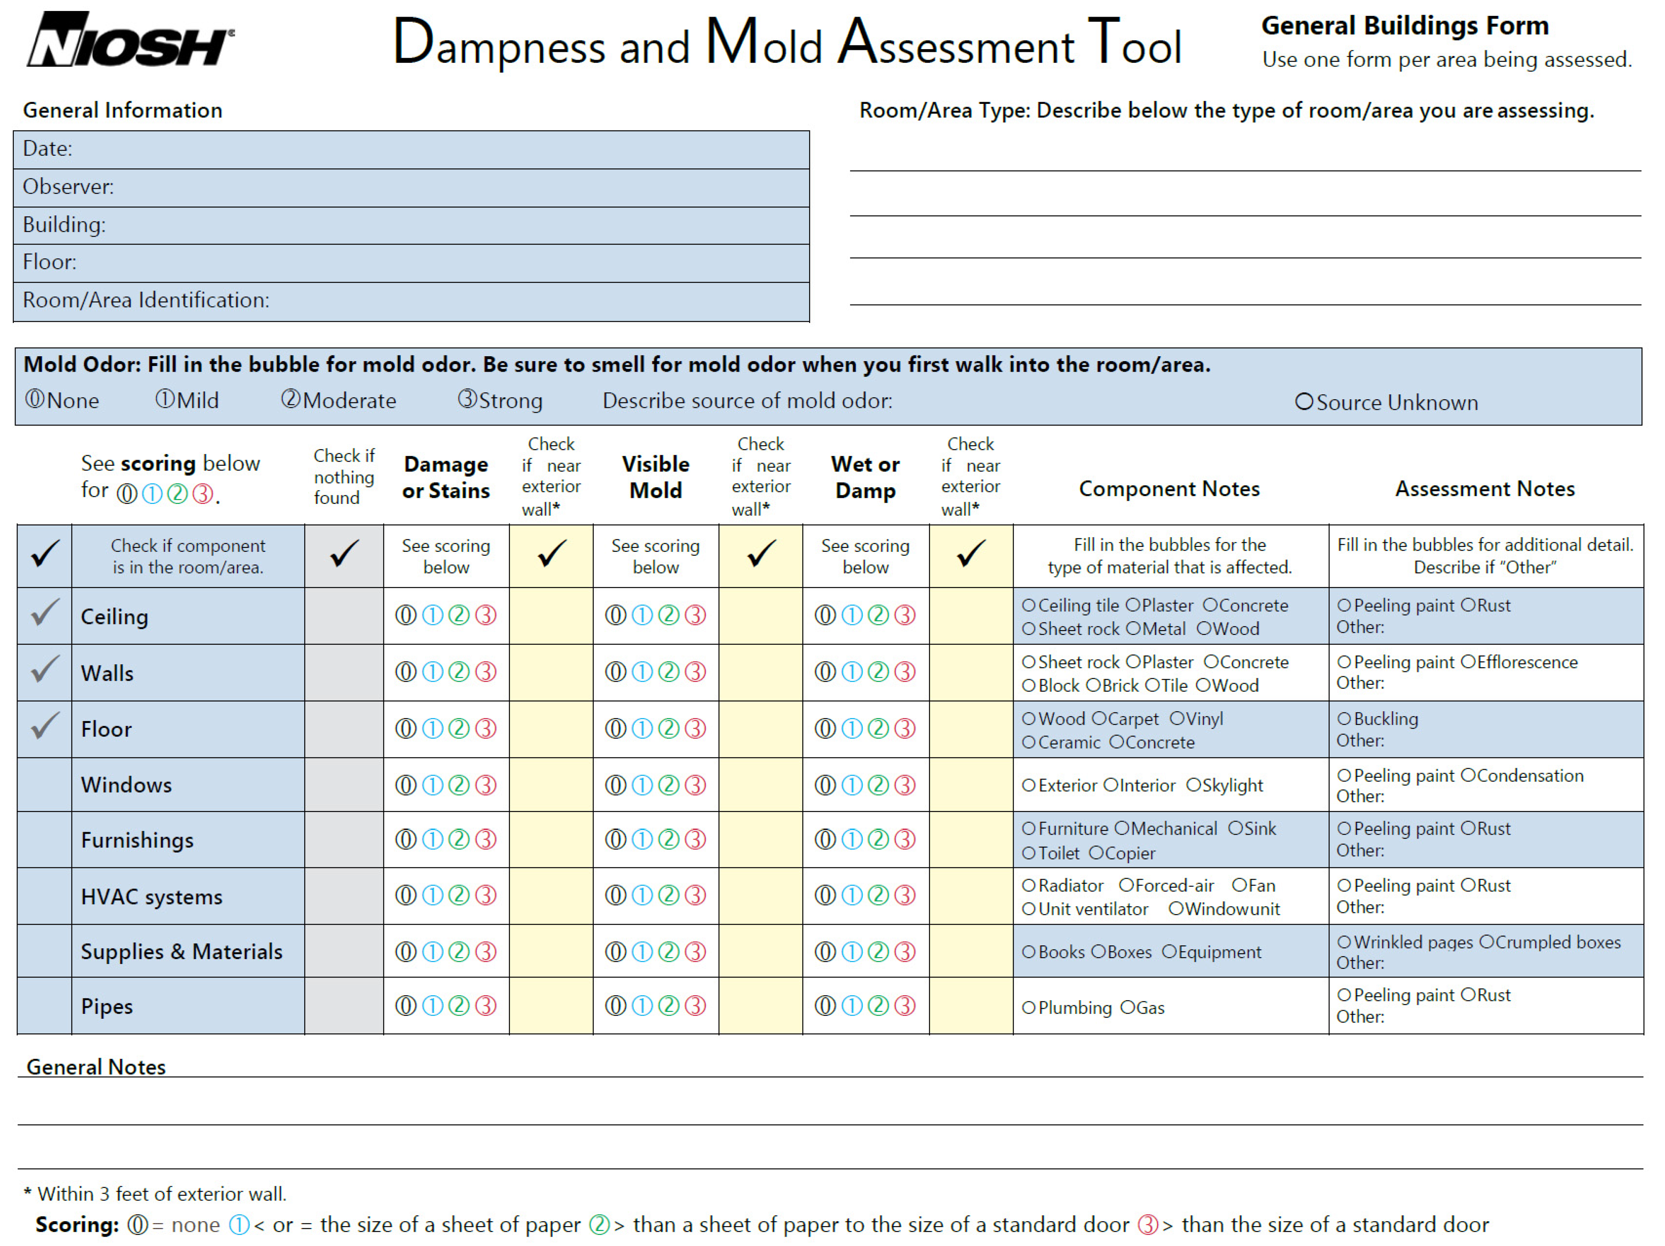The height and width of the screenshot is (1246, 1665).
Task: Select the Source Unknown bubble
Action: pyautogui.click(x=1304, y=402)
